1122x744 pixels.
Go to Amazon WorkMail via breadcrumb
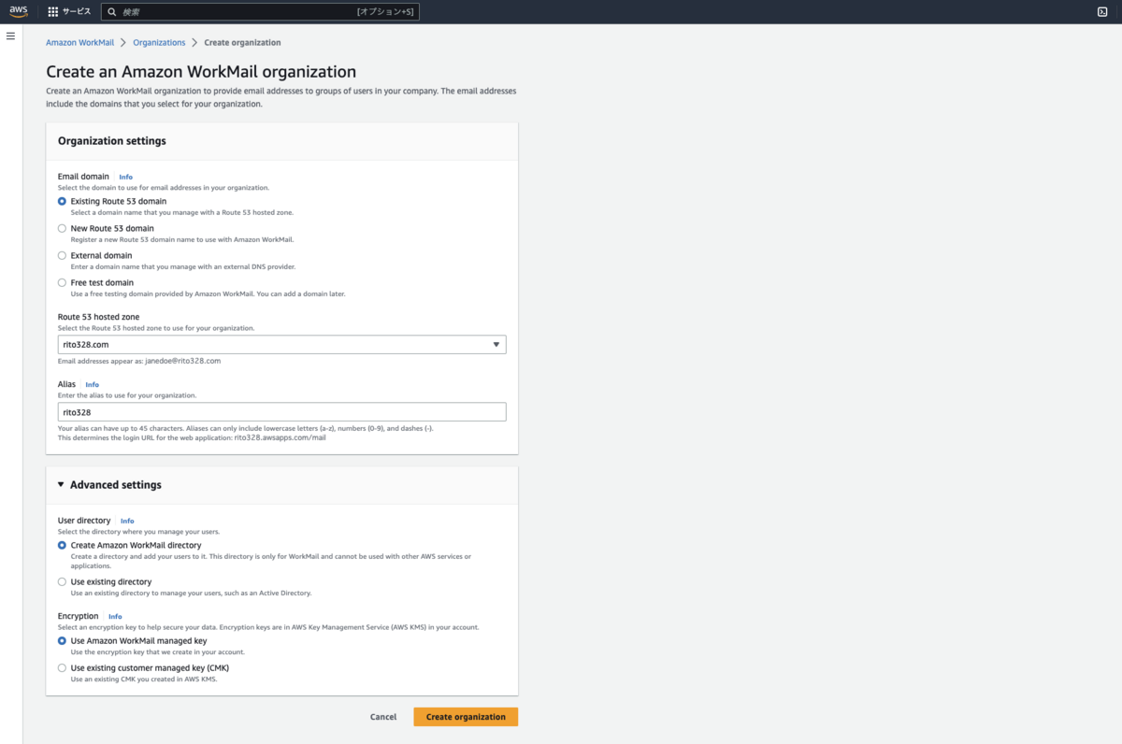[x=79, y=42]
